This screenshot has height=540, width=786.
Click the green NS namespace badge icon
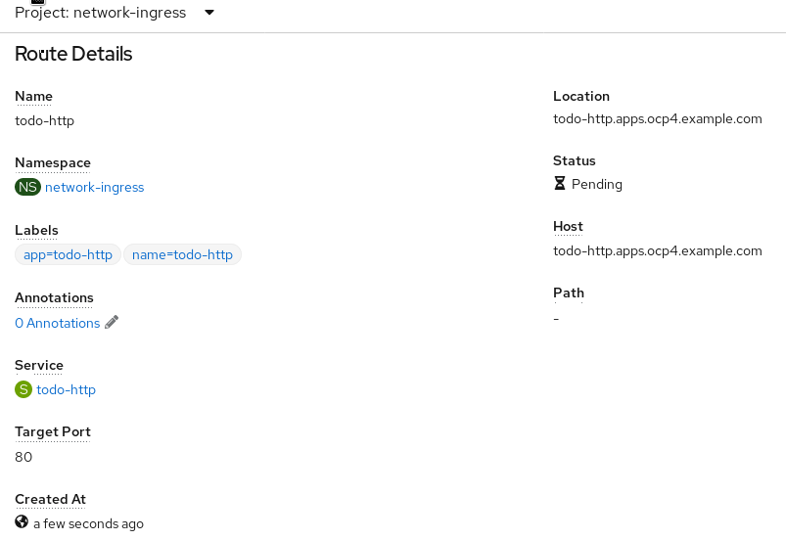point(27,187)
